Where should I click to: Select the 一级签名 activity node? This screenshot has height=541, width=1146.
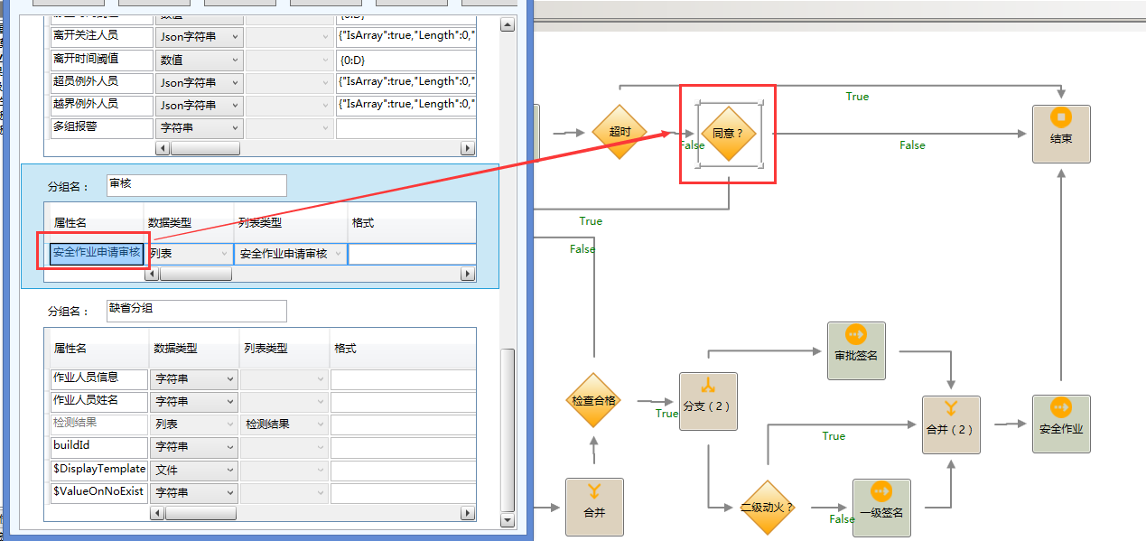(881, 508)
